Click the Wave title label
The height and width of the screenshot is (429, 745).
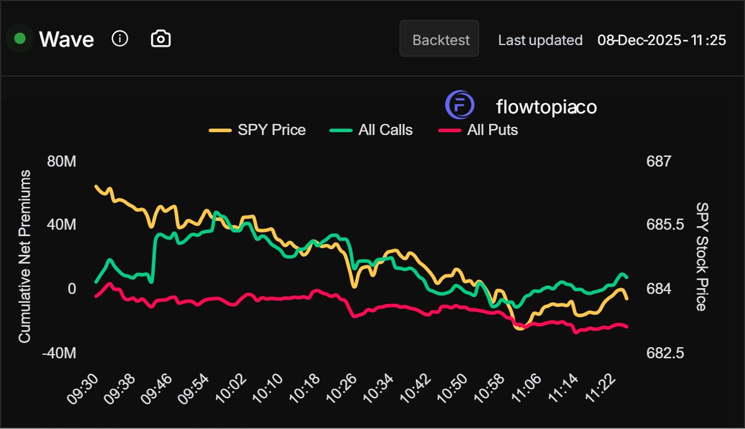point(66,39)
